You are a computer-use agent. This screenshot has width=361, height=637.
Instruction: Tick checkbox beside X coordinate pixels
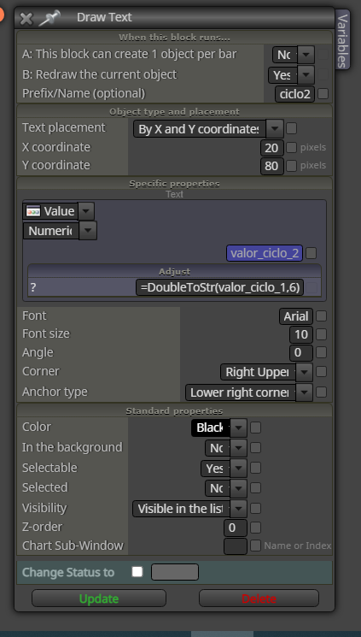click(x=291, y=147)
